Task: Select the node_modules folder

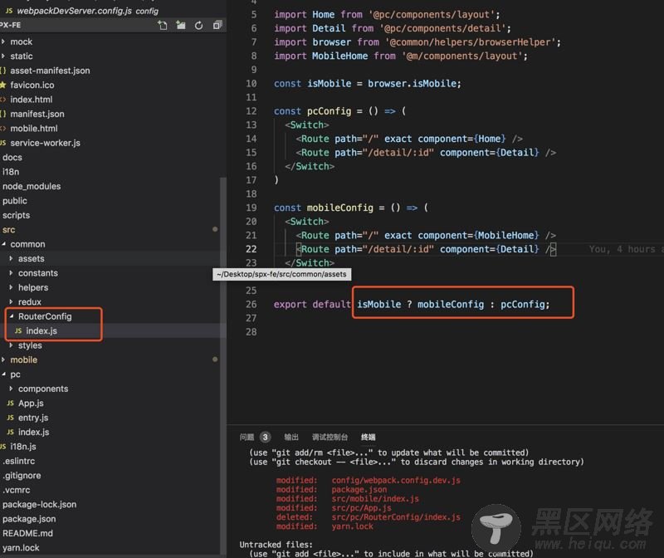Action: (x=32, y=187)
